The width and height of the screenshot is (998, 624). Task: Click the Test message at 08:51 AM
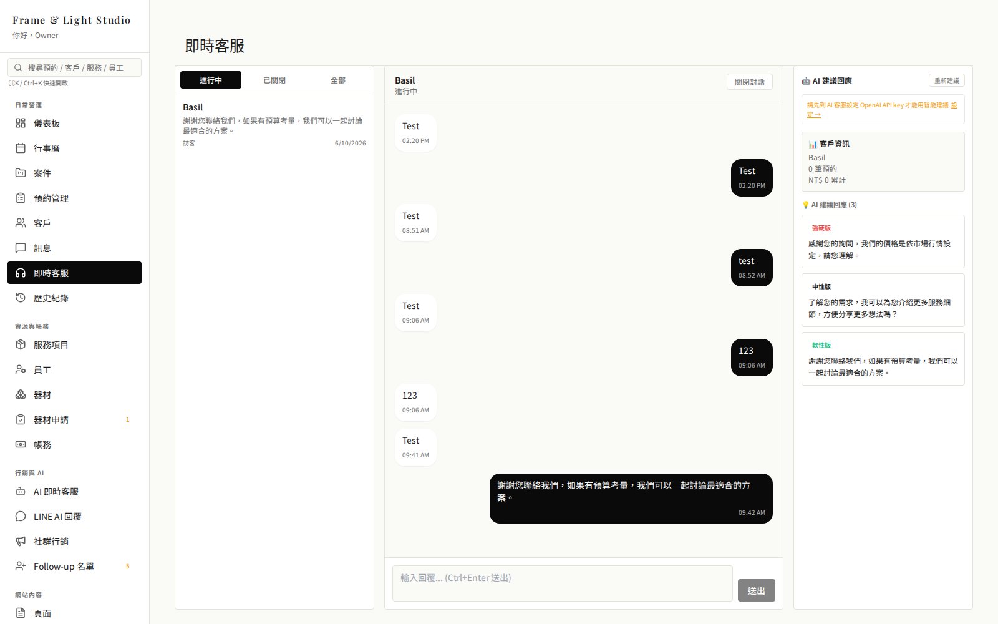click(x=415, y=223)
